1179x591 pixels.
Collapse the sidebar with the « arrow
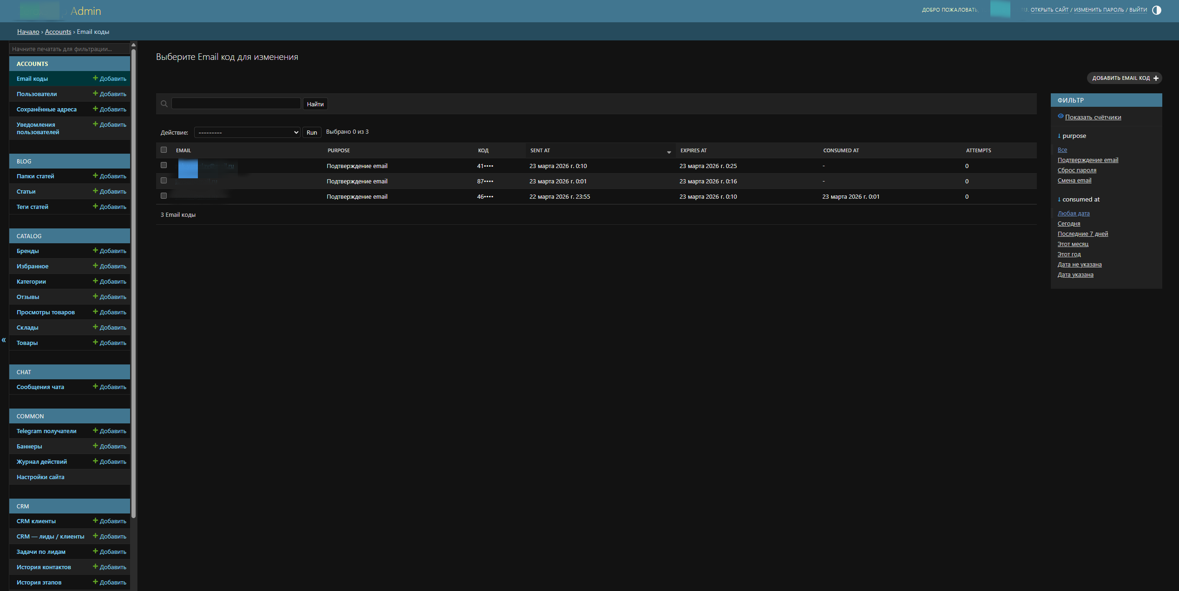tap(4, 340)
